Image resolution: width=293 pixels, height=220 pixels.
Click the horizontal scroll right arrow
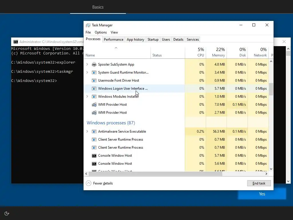pyautogui.click(x=266, y=174)
